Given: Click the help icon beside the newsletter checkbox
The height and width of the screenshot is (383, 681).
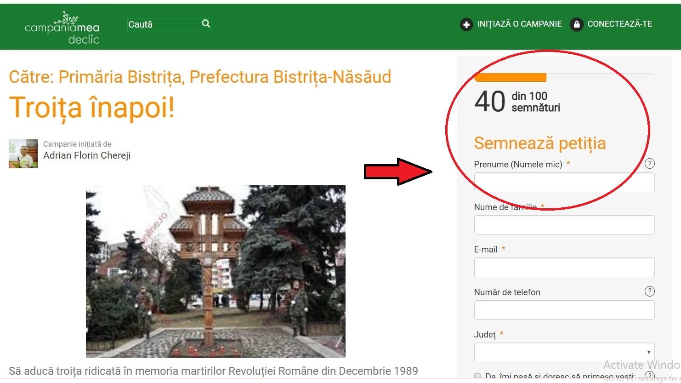Looking at the screenshot, I should click(x=649, y=376).
